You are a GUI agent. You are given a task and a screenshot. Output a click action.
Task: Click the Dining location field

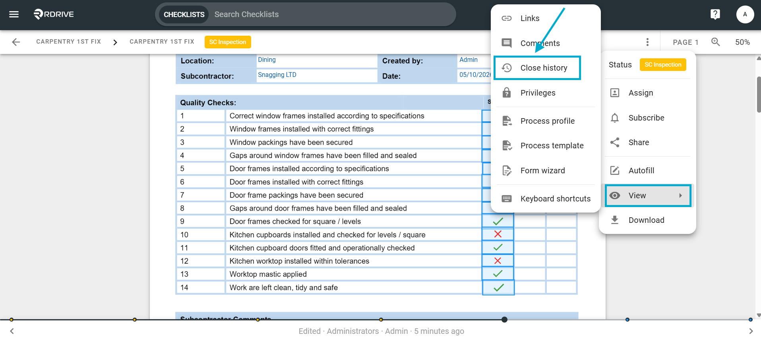coord(317,60)
